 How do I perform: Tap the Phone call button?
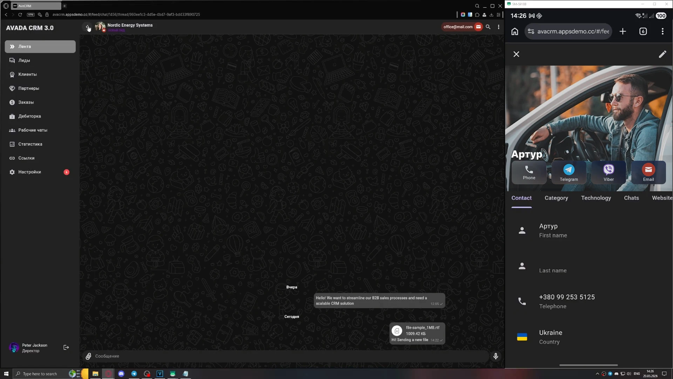coord(529,172)
